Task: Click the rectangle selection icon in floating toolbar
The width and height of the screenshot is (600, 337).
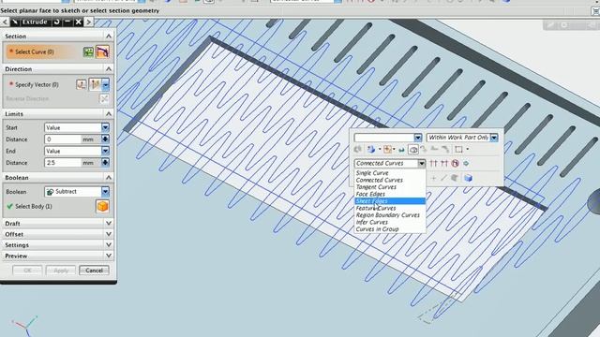Action: (458, 150)
